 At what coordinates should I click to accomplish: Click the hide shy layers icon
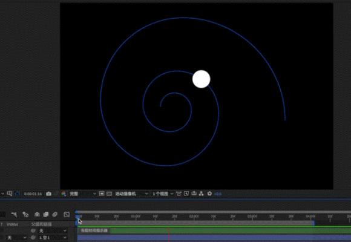click(37, 214)
